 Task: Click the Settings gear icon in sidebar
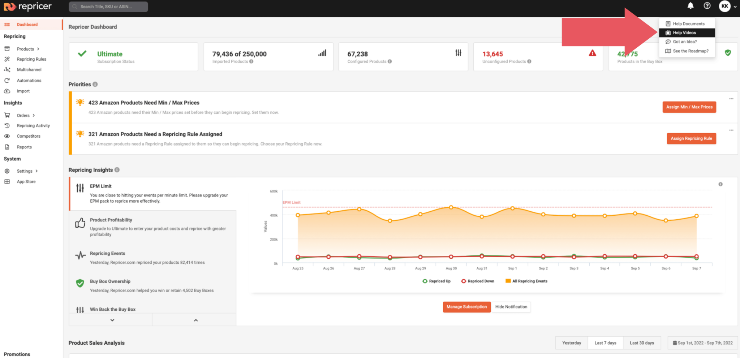7,171
